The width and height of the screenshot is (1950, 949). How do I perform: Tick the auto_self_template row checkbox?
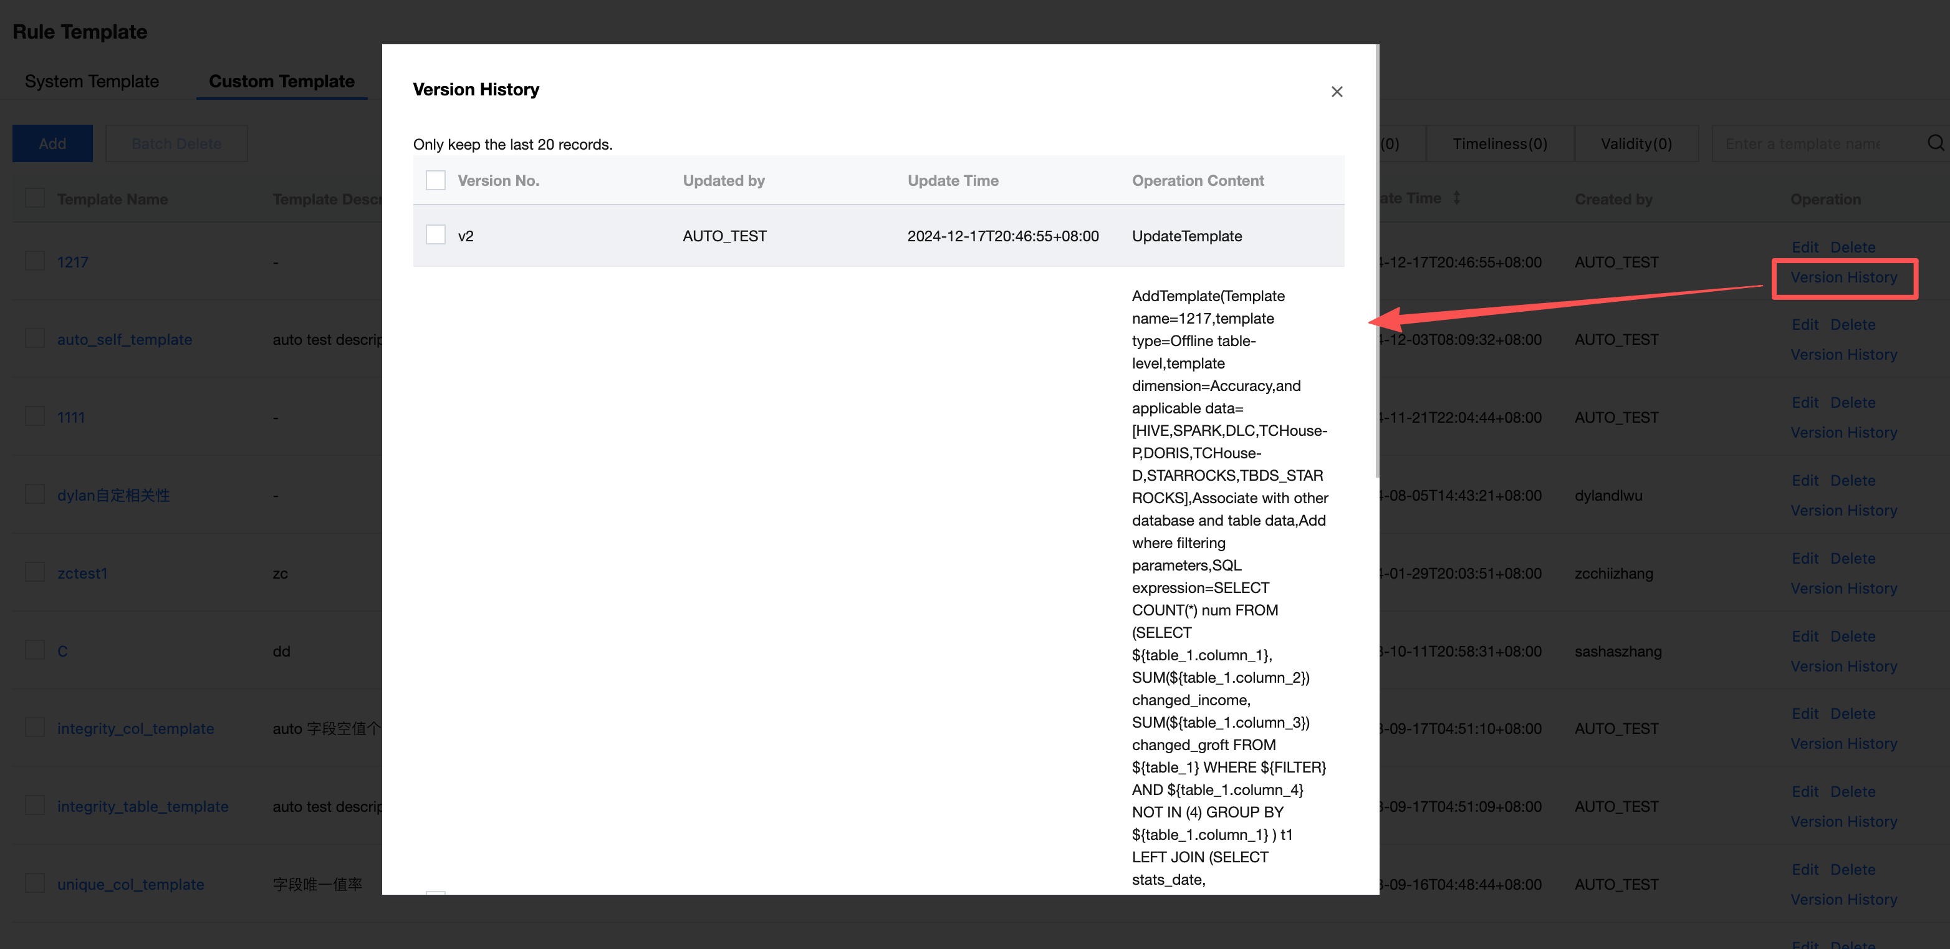coord(35,339)
